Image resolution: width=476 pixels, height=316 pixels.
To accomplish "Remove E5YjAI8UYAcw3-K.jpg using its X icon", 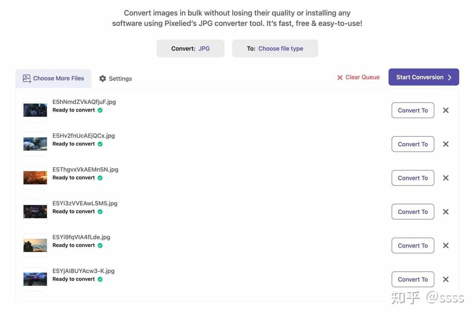I will point(446,280).
